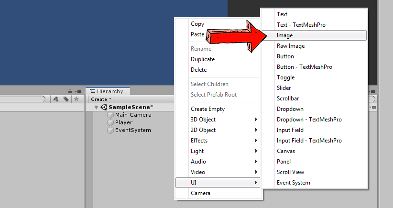The image size is (393, 208).
Task: Choose Button - TextMeshPro from the submenu
Action: [304, 67]
